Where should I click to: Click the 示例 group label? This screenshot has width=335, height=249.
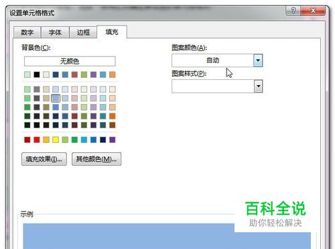tap(27, 214)
